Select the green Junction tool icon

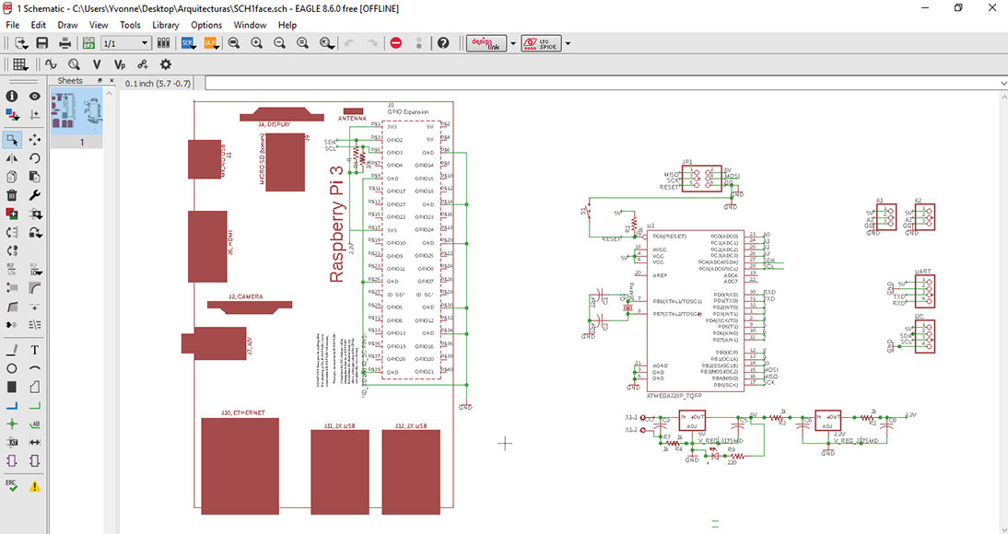coord(12,424)
